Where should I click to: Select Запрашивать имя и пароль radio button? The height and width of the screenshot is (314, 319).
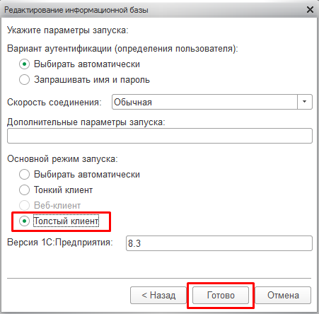pyautogui.click(x=24, y=80)
